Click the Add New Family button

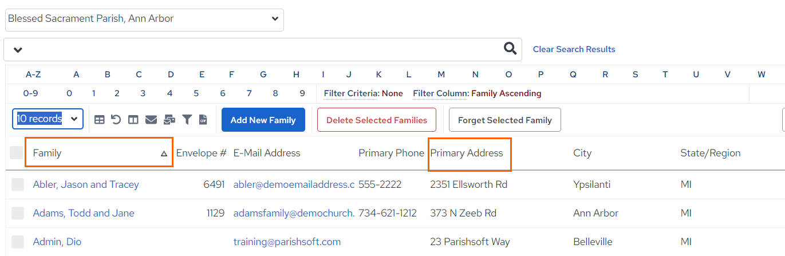[263, 120]
